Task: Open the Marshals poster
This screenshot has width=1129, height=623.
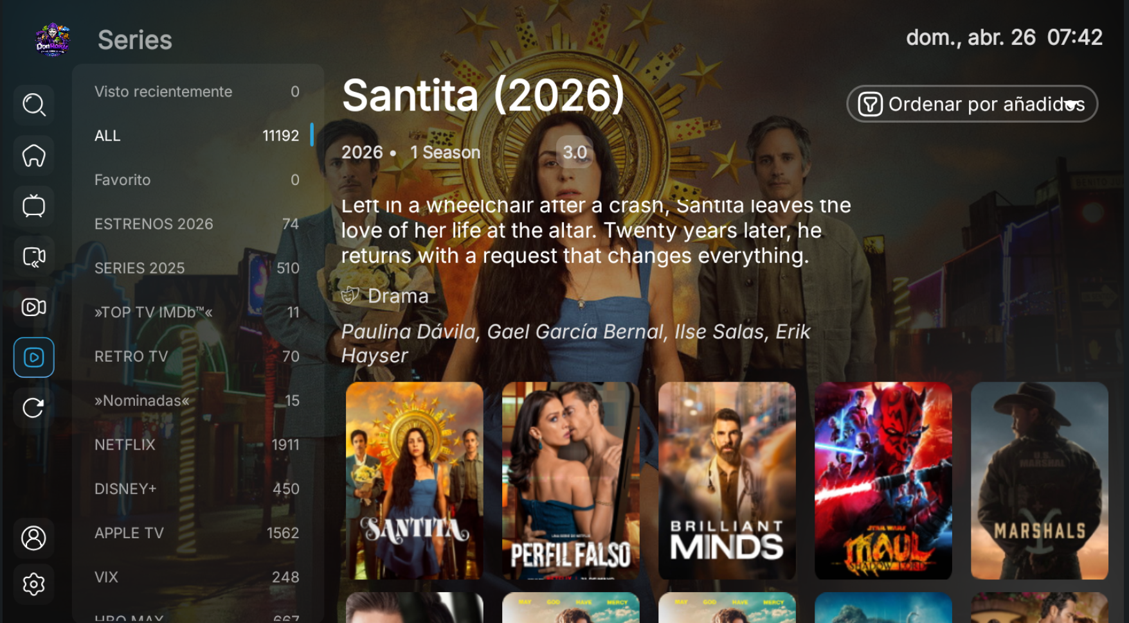Action: tap(1040, 481)
